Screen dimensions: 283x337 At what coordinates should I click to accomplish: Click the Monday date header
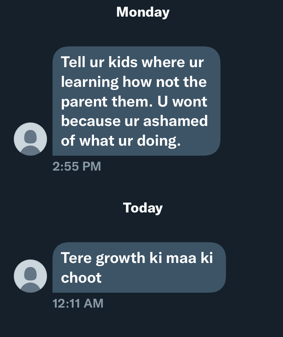tap(143, 12)
